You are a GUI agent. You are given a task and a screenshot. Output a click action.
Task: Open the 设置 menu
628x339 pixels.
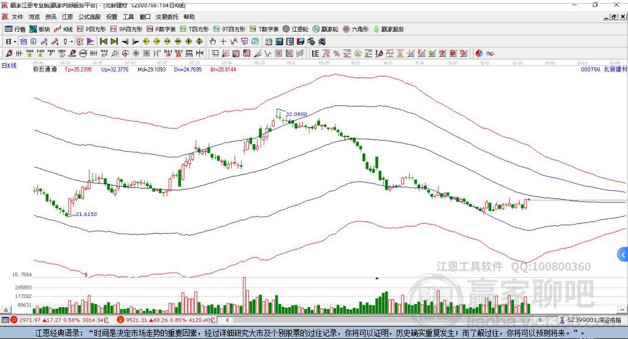tap(112, 17)
